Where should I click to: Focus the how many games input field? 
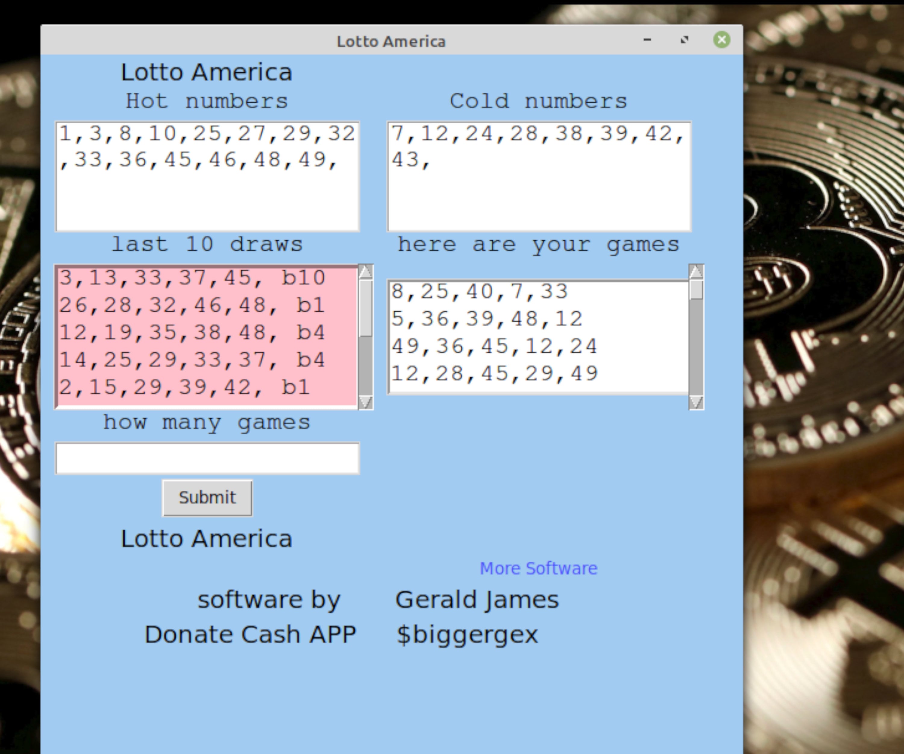[207, 458]
